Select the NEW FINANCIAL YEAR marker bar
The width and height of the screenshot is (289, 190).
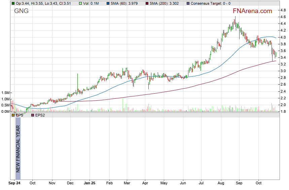18,148
